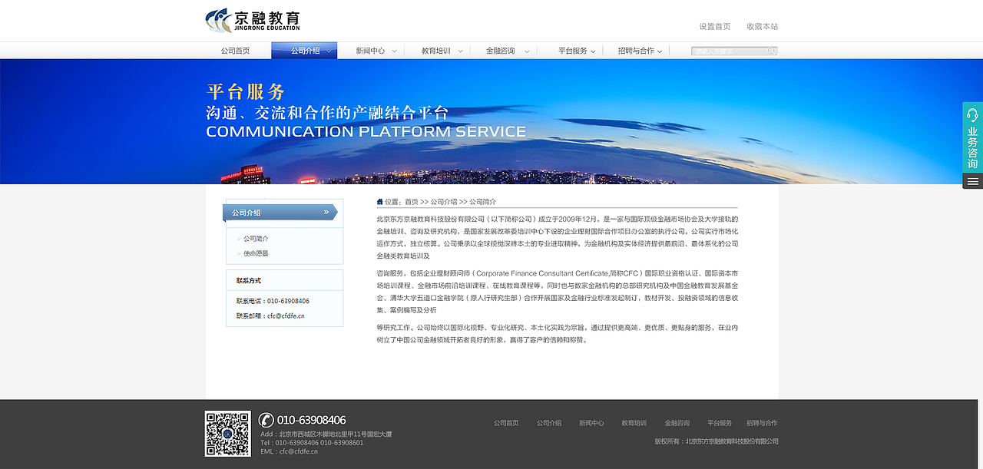Click the 联系方式 heading in sidebar
983x469 pixels.
(x=249, y=281)
